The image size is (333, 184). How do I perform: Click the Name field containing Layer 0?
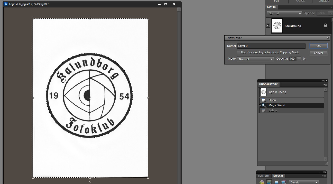pyautogui.click(x=271, y=46)
